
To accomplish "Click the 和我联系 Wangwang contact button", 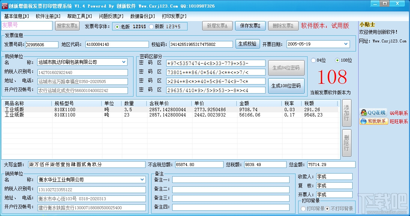I will click(373, 121).
